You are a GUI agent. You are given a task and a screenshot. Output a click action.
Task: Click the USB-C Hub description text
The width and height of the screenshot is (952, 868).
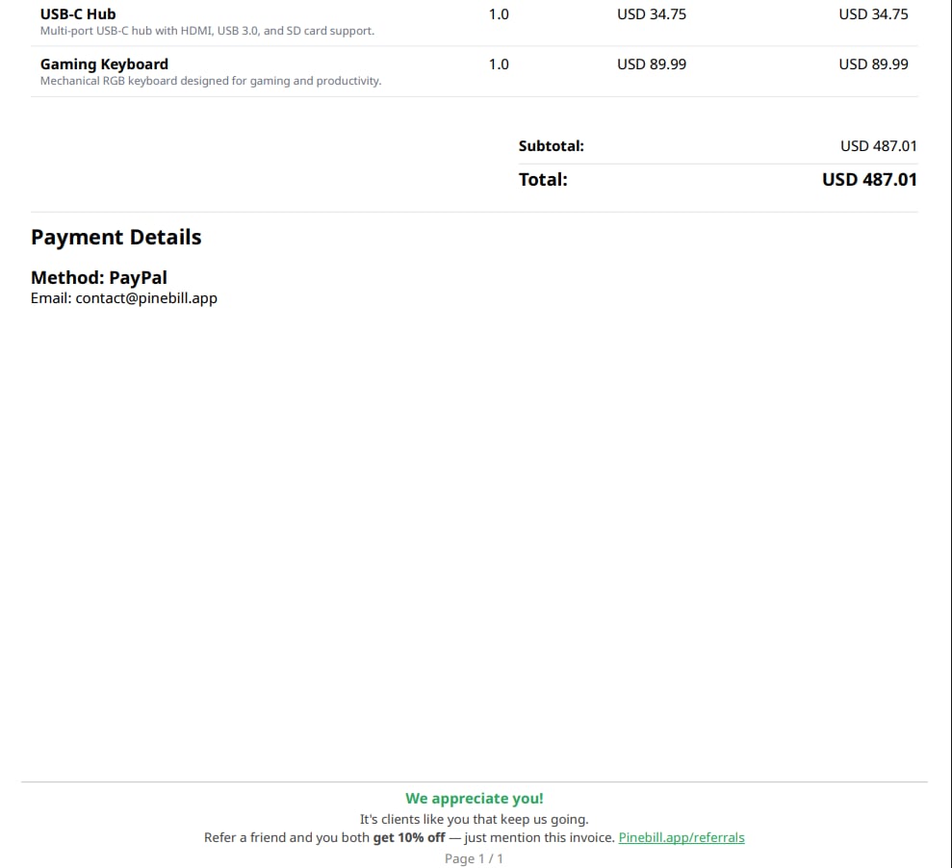point(207,31)
